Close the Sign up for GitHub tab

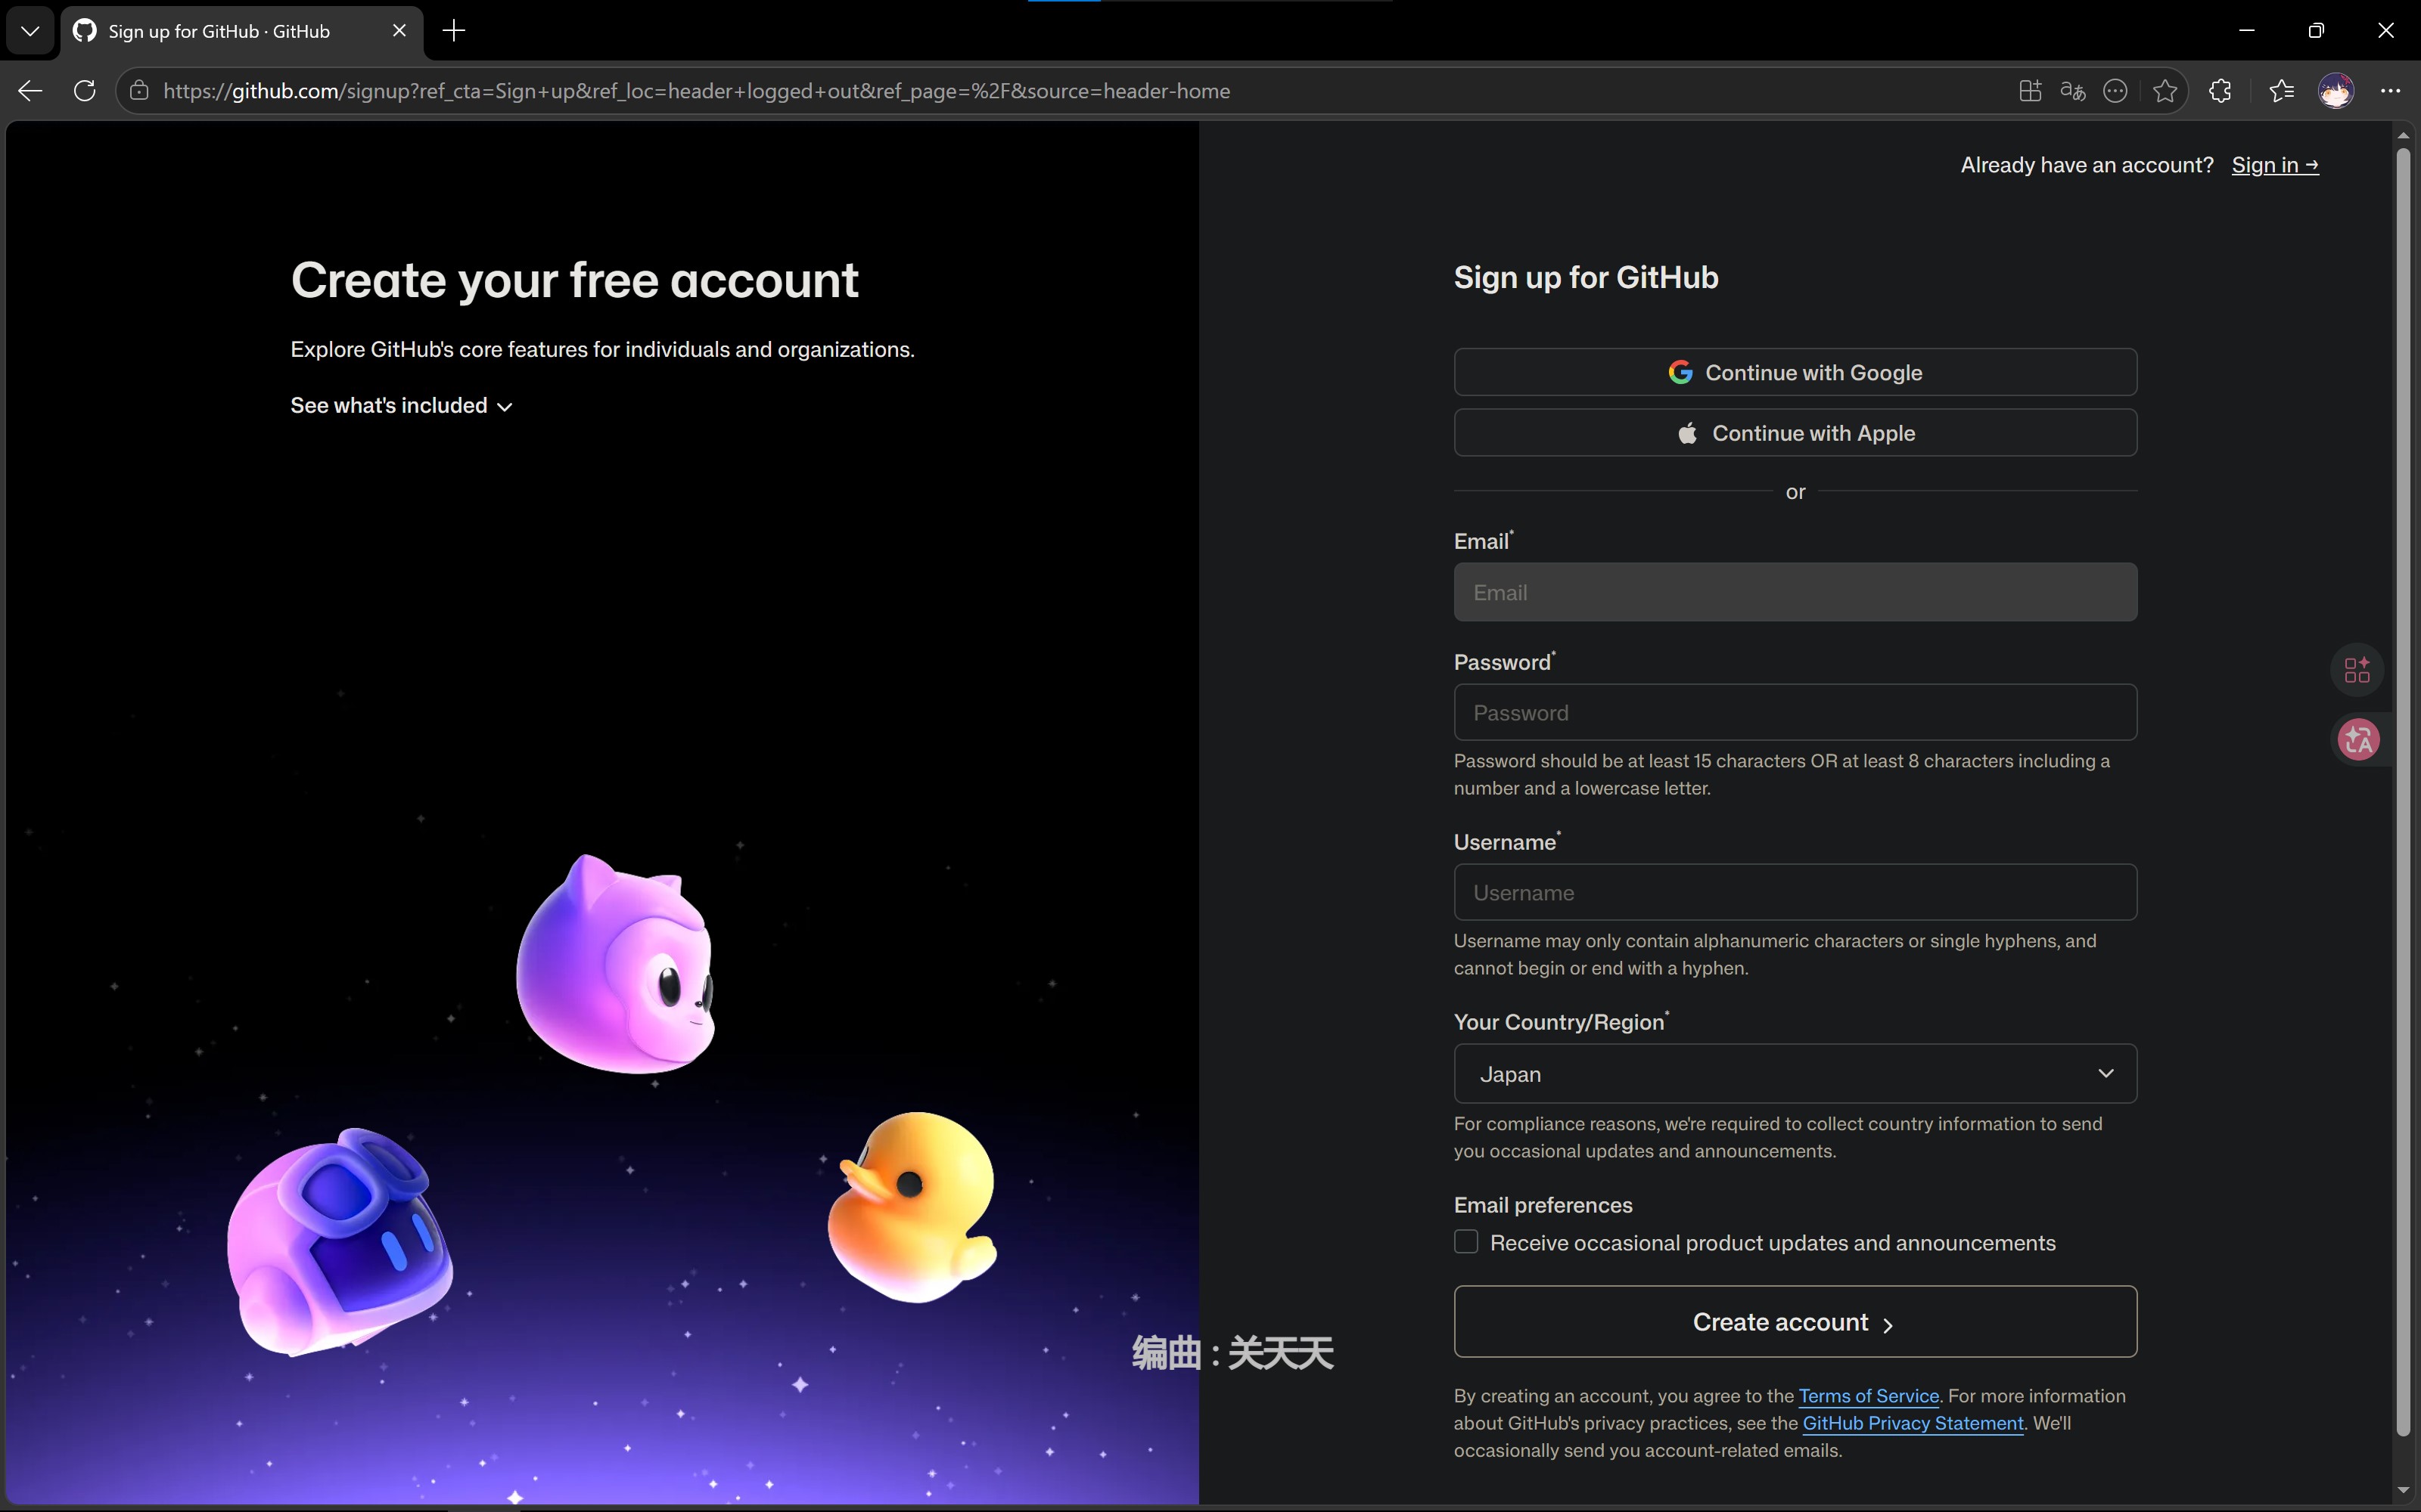[x=399, y=31]
